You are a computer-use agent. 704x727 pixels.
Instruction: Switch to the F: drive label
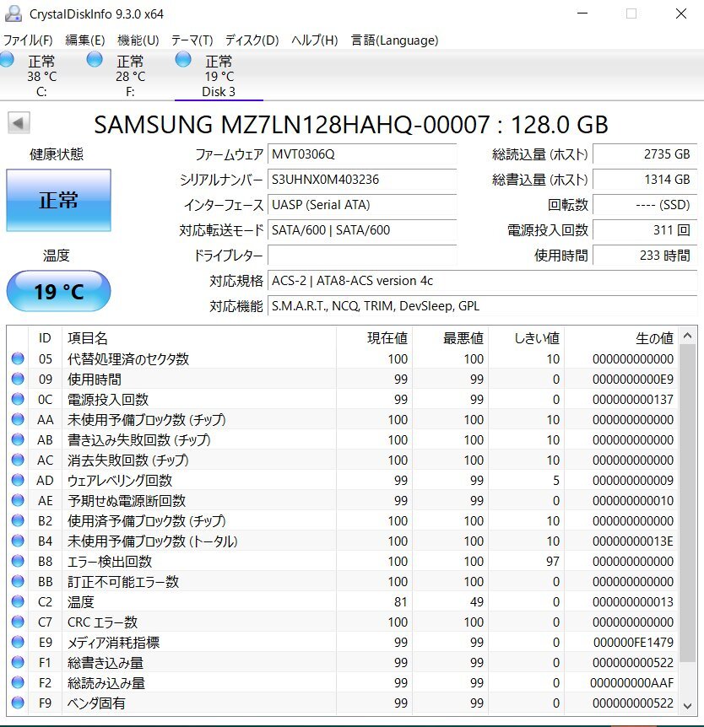point(130,92)
